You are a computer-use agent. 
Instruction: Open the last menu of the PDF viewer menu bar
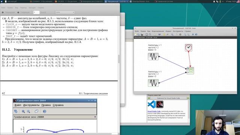point(41,7)
